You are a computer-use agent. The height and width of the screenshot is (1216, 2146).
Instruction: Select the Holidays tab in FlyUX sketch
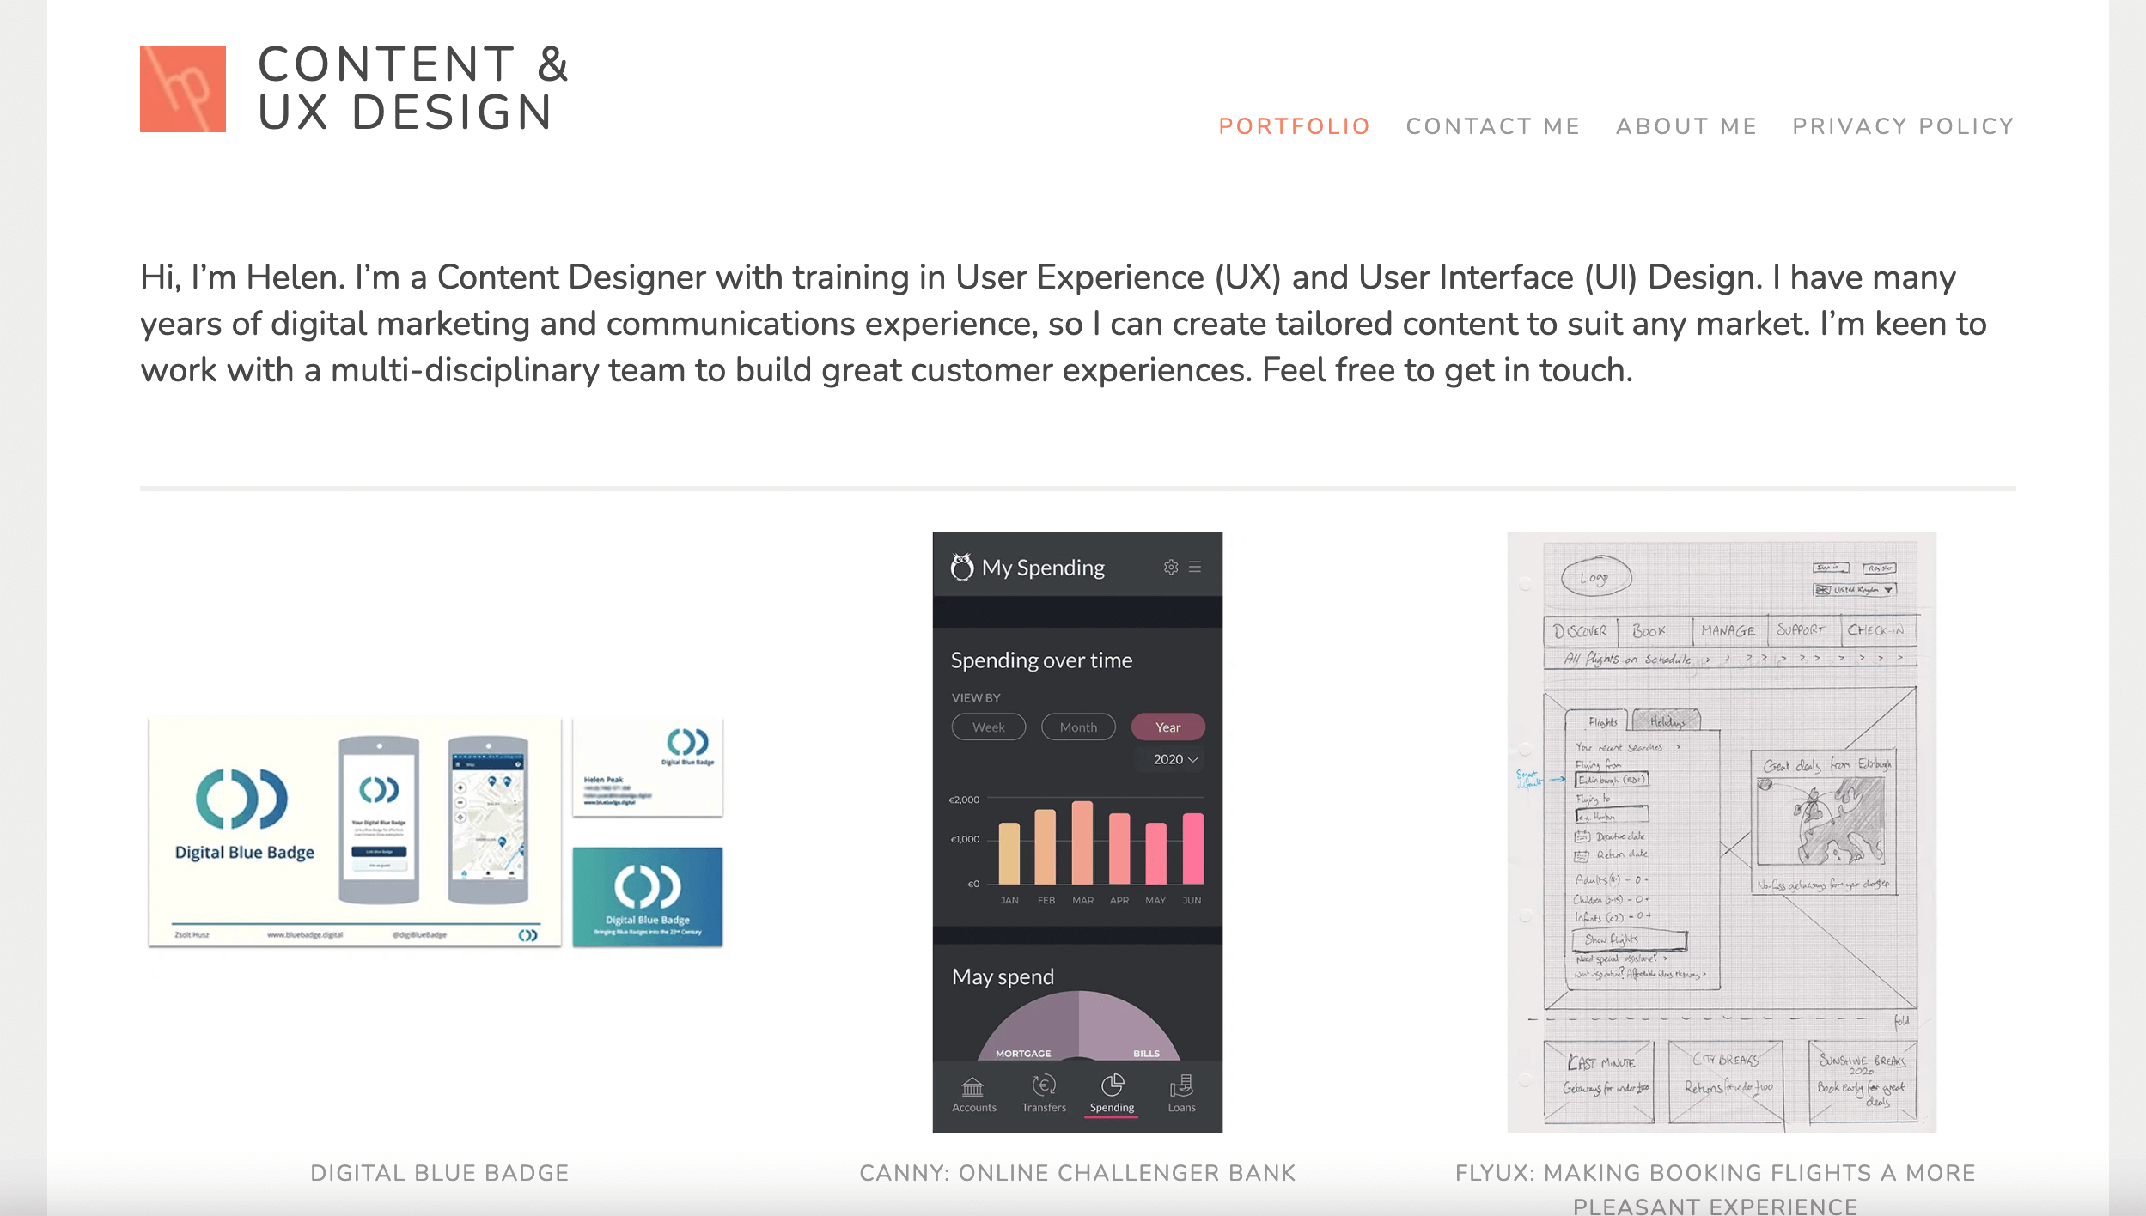tap(1667, 721)
